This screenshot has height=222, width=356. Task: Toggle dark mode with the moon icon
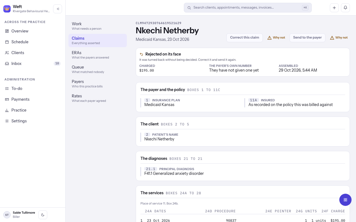[x=43, y=215]
